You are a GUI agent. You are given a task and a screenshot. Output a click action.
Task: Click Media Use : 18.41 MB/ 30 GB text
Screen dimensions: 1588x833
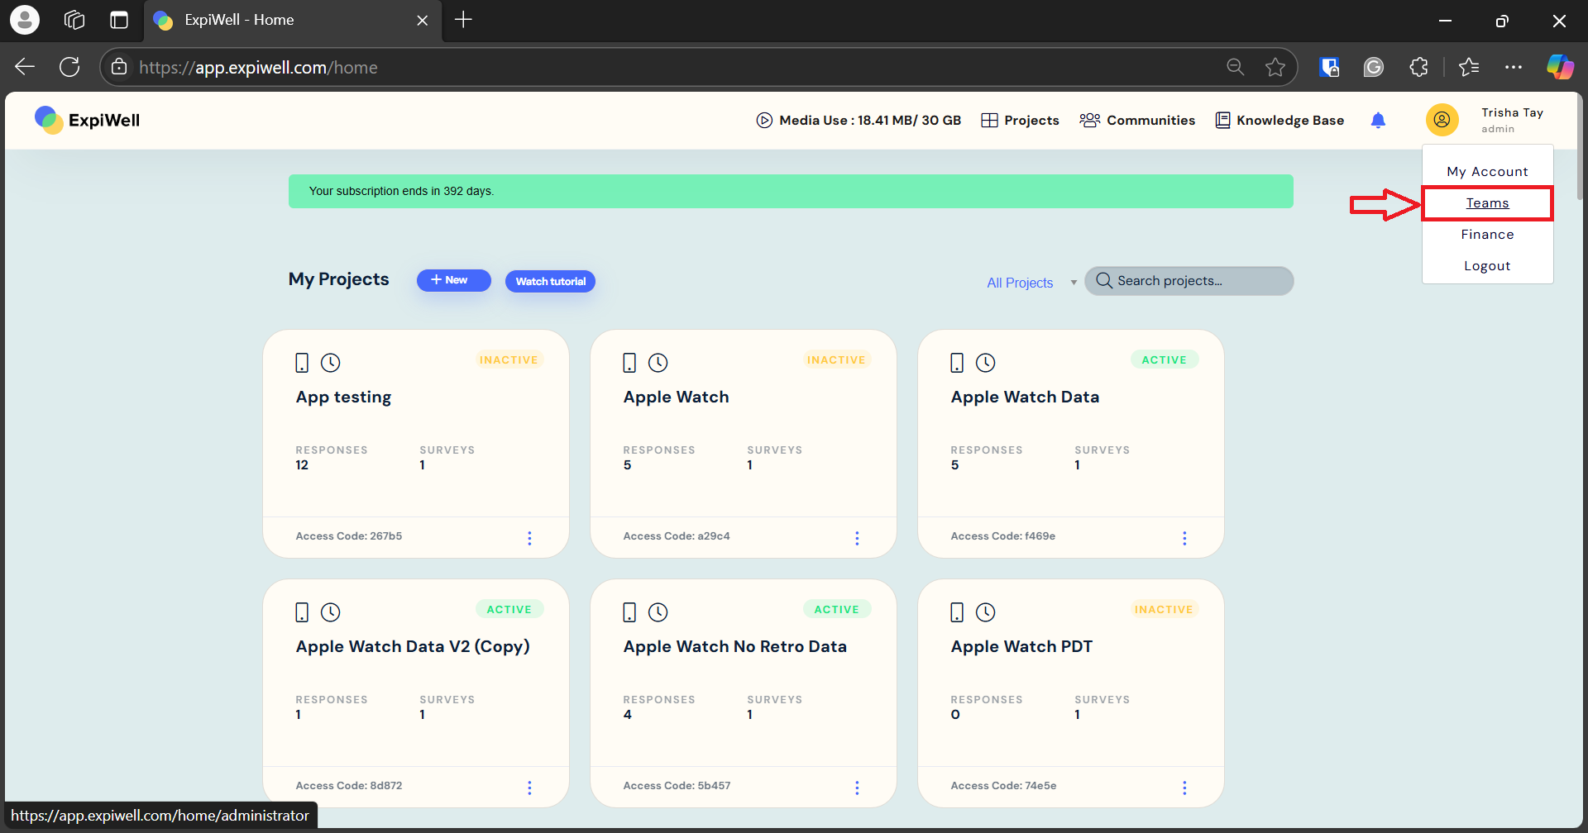click(870, 121)
